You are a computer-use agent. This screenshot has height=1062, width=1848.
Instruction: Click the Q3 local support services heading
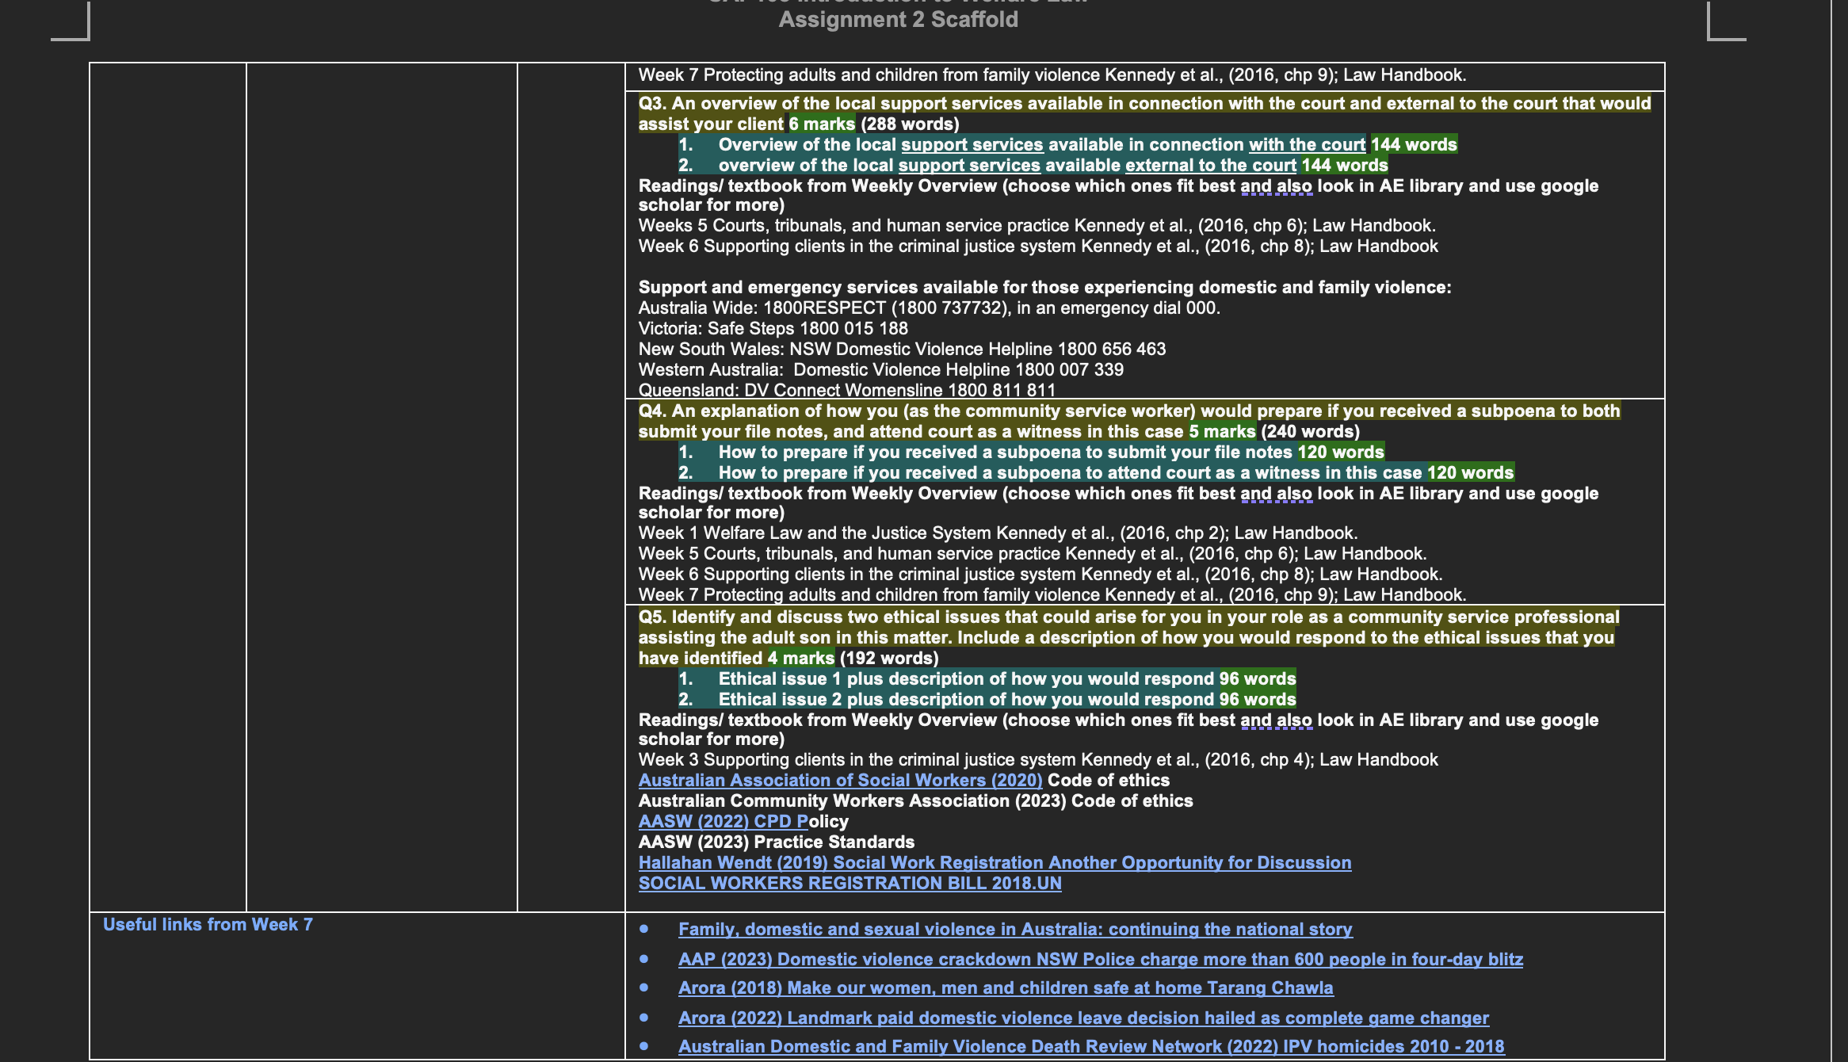(x=1144, y=104)
